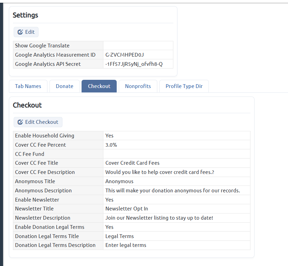The image size is (288, 266).
Task: Select the -1Ff57JjR5yNj_ofvfh8-Q secret value
Action: tap(134, 64)
